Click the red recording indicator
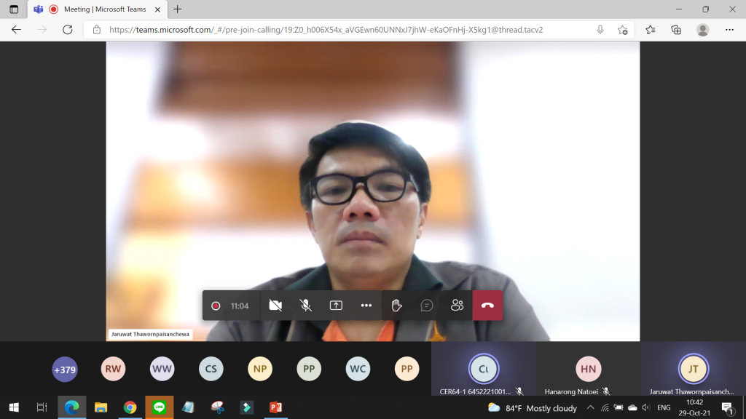Screen dimensions: 746x419 (216, 306)
